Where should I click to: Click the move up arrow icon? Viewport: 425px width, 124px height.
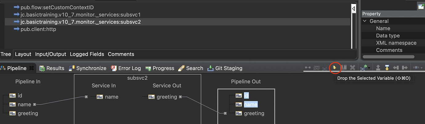click(x=378, y=68)
